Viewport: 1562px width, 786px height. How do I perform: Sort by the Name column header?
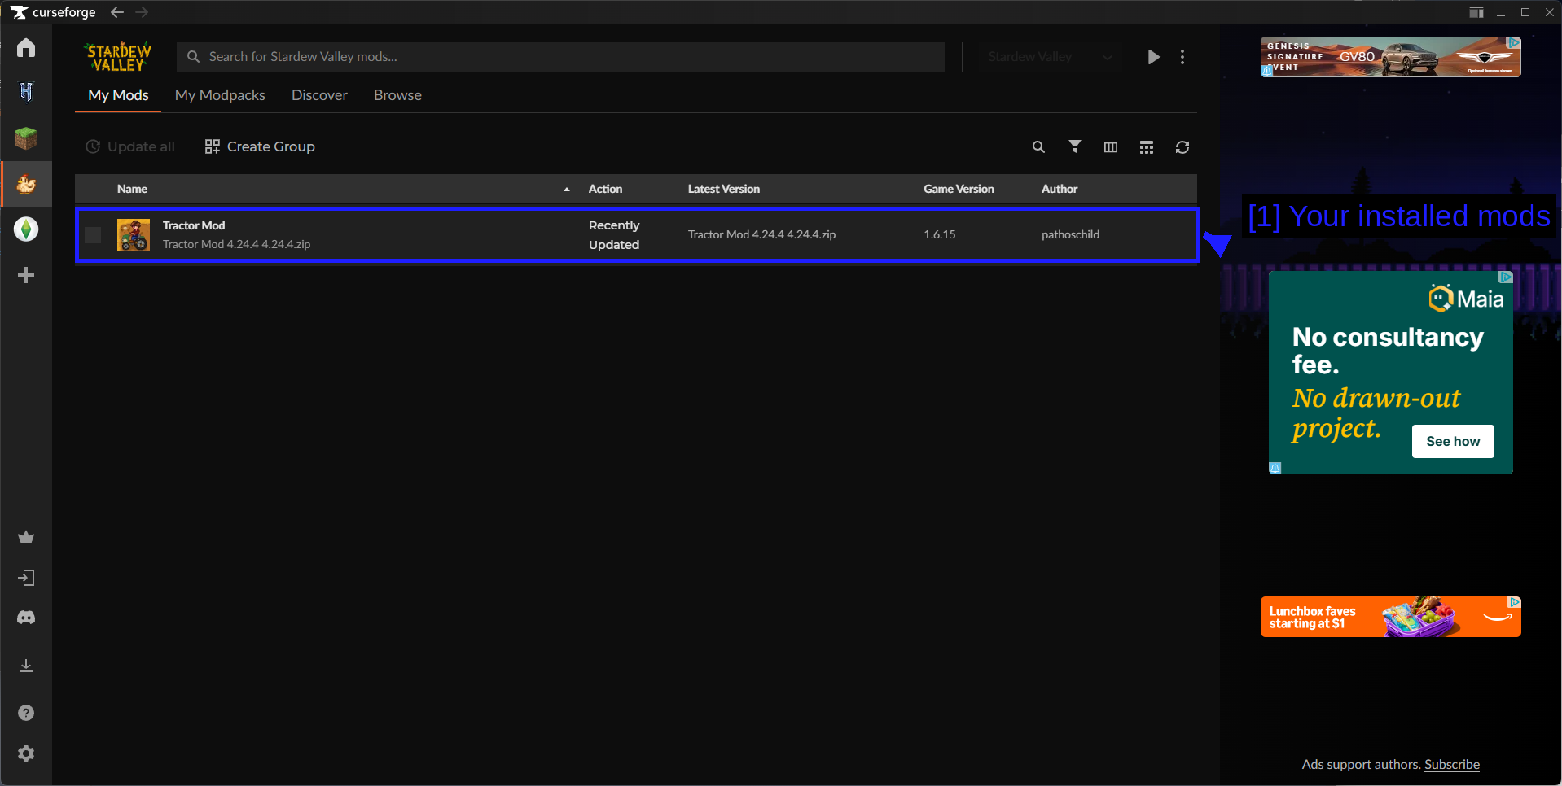[x=132, y=189]
